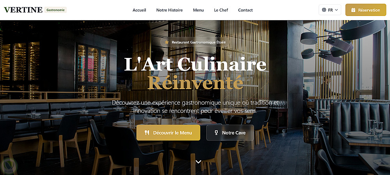Click the globe language icon
The width and height of the screenshot is (390, 175).
click(x=324, y=10)
